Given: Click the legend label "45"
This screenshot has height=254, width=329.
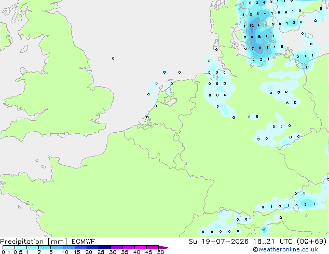Looking at the screenshot, I should (148, 252).
